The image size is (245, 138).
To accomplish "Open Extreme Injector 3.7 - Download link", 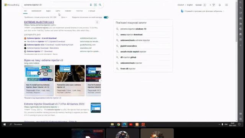I will [40, 51].
